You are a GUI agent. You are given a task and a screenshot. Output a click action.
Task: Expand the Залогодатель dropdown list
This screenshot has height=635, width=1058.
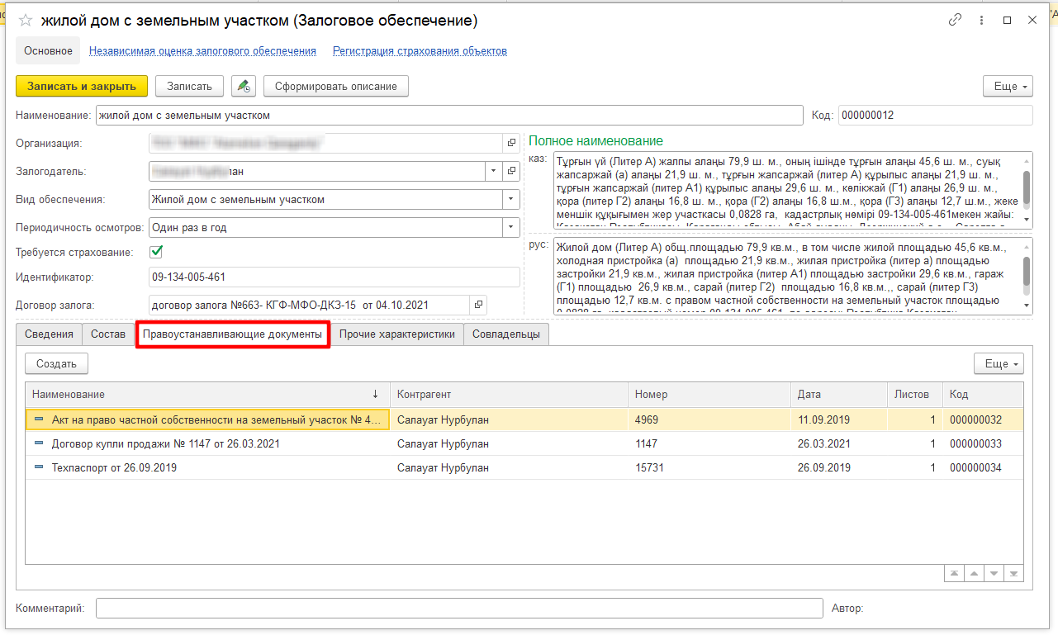click(x=493, y=172)
